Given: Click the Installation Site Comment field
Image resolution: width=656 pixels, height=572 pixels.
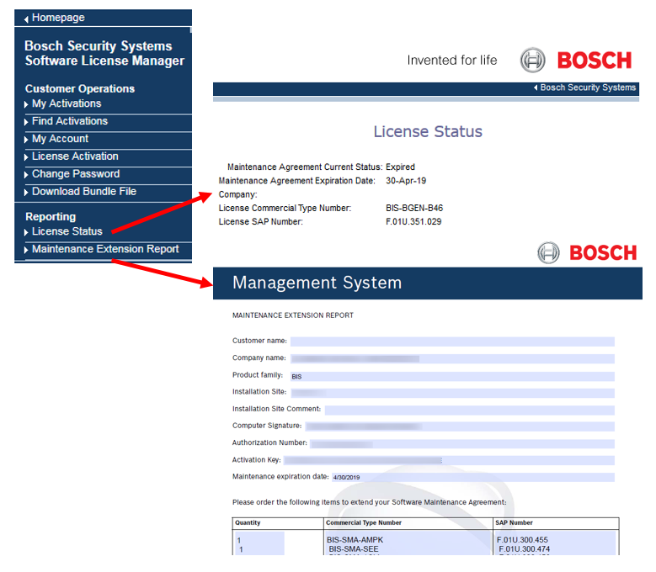Looking at the screenshot, I should pyautogui.click(x=469, y=410).
